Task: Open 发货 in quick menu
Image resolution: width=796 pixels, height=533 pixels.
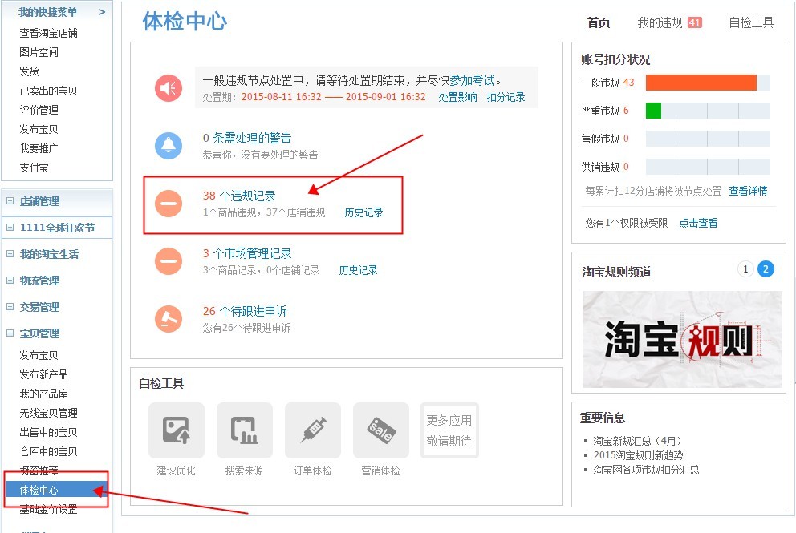Action: click(29, 71)
